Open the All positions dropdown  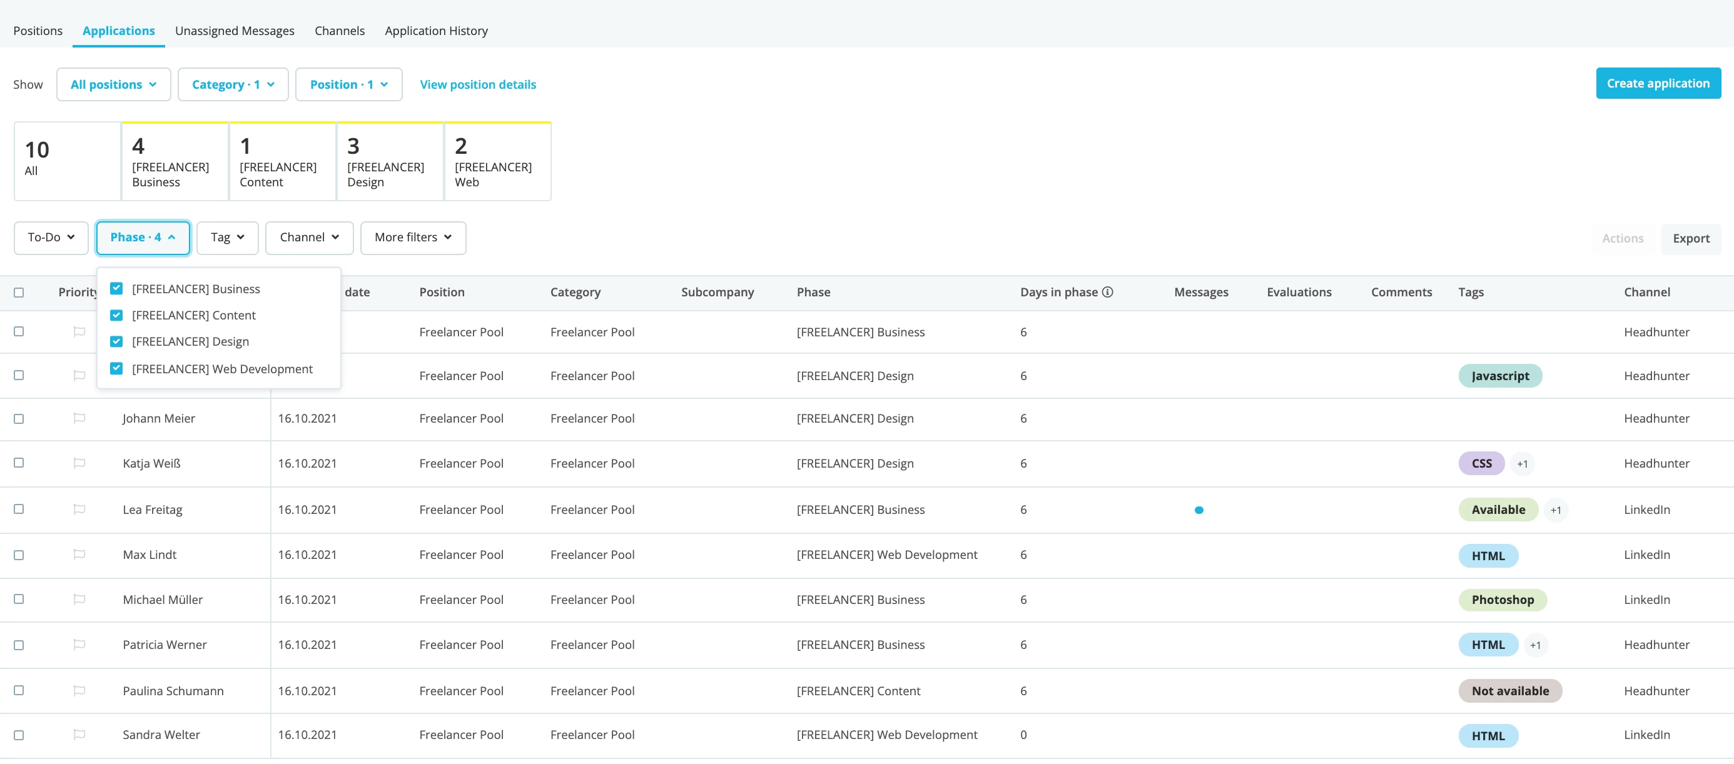(x=113, y=85)
